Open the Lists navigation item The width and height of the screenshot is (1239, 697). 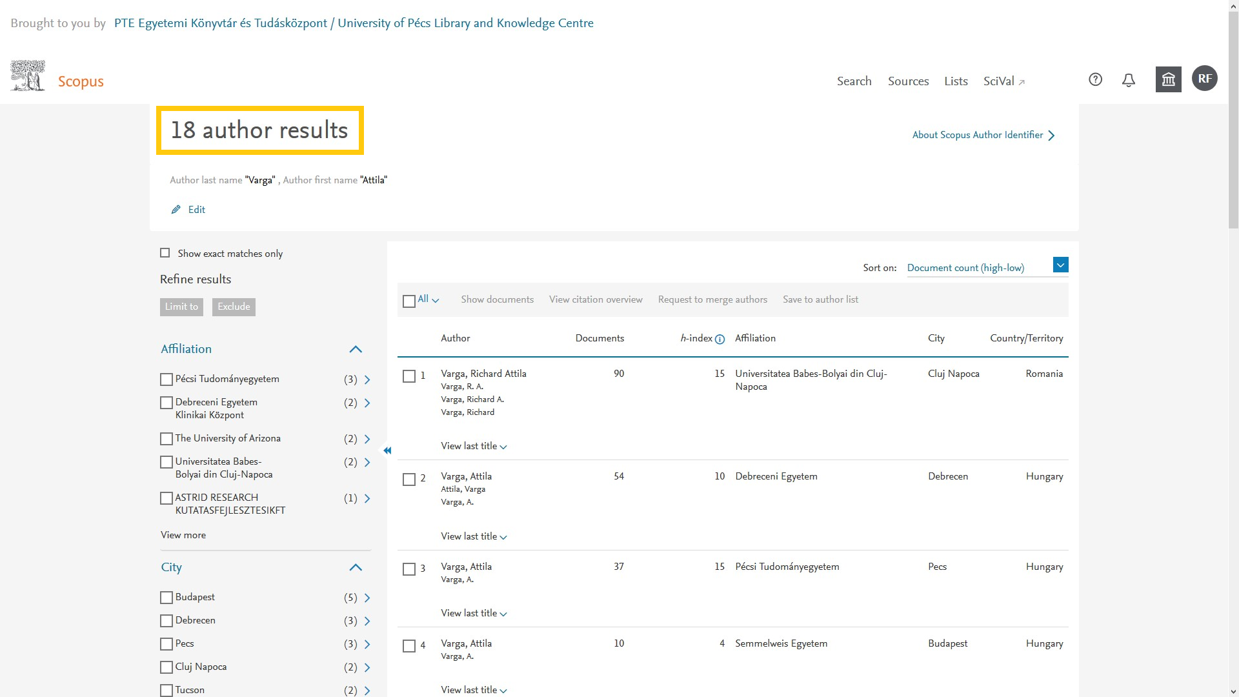pyautogui.click(x=956, y=81)
